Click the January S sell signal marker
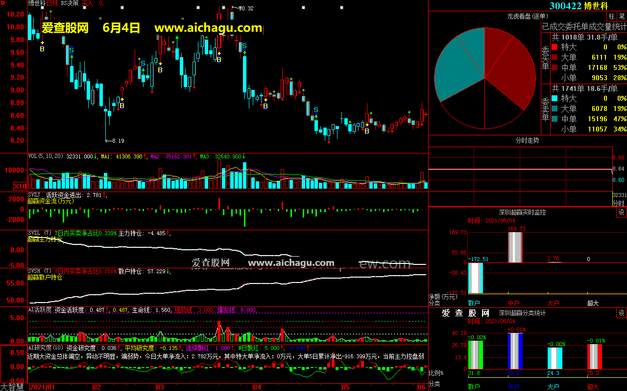627x391 pixels. click(72, 50)
